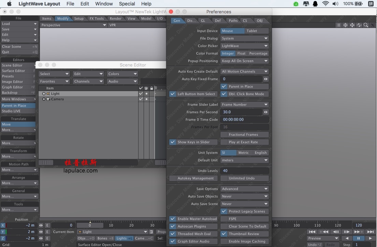The height and width of the screenshot is (247, 377).
Task: Click the X position adjust arrows
Action: click(x=41, y=226)
